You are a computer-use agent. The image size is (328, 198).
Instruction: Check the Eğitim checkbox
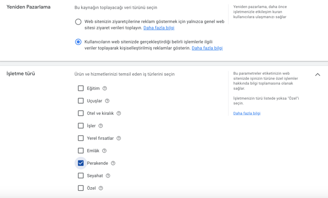(x=81, y=88)
